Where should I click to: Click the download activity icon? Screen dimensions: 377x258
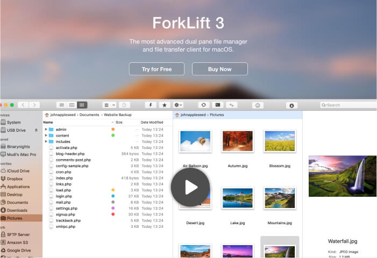(x=291, y=105)
